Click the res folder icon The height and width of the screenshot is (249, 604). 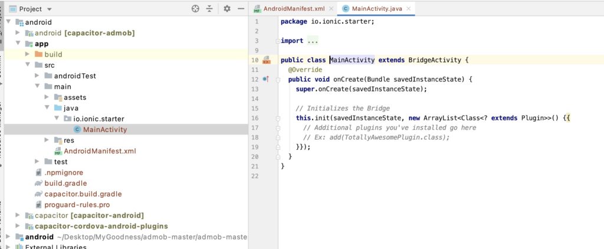coord(58,140)
